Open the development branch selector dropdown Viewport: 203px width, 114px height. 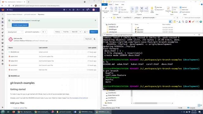(15, 32)
